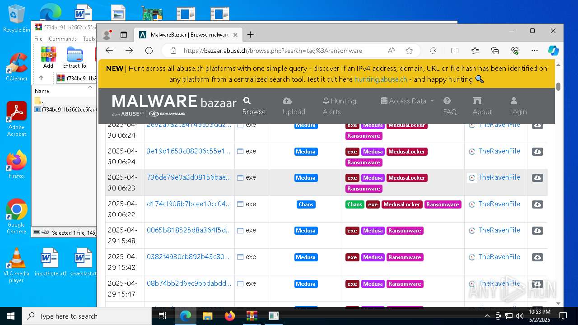
Task: Click the page vertical scrollbar
Action: coord(559,86)
